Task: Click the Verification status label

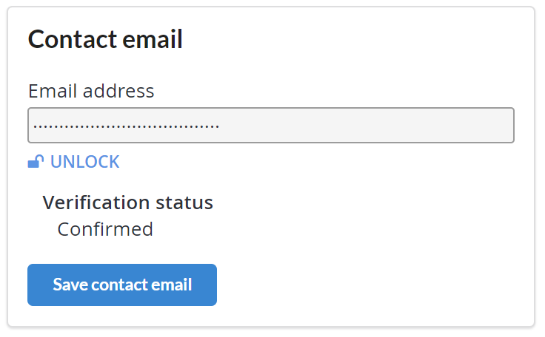Action: (127, 202)
